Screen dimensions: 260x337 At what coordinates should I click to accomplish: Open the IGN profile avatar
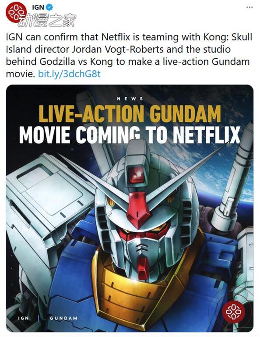[x=16, y=12]
